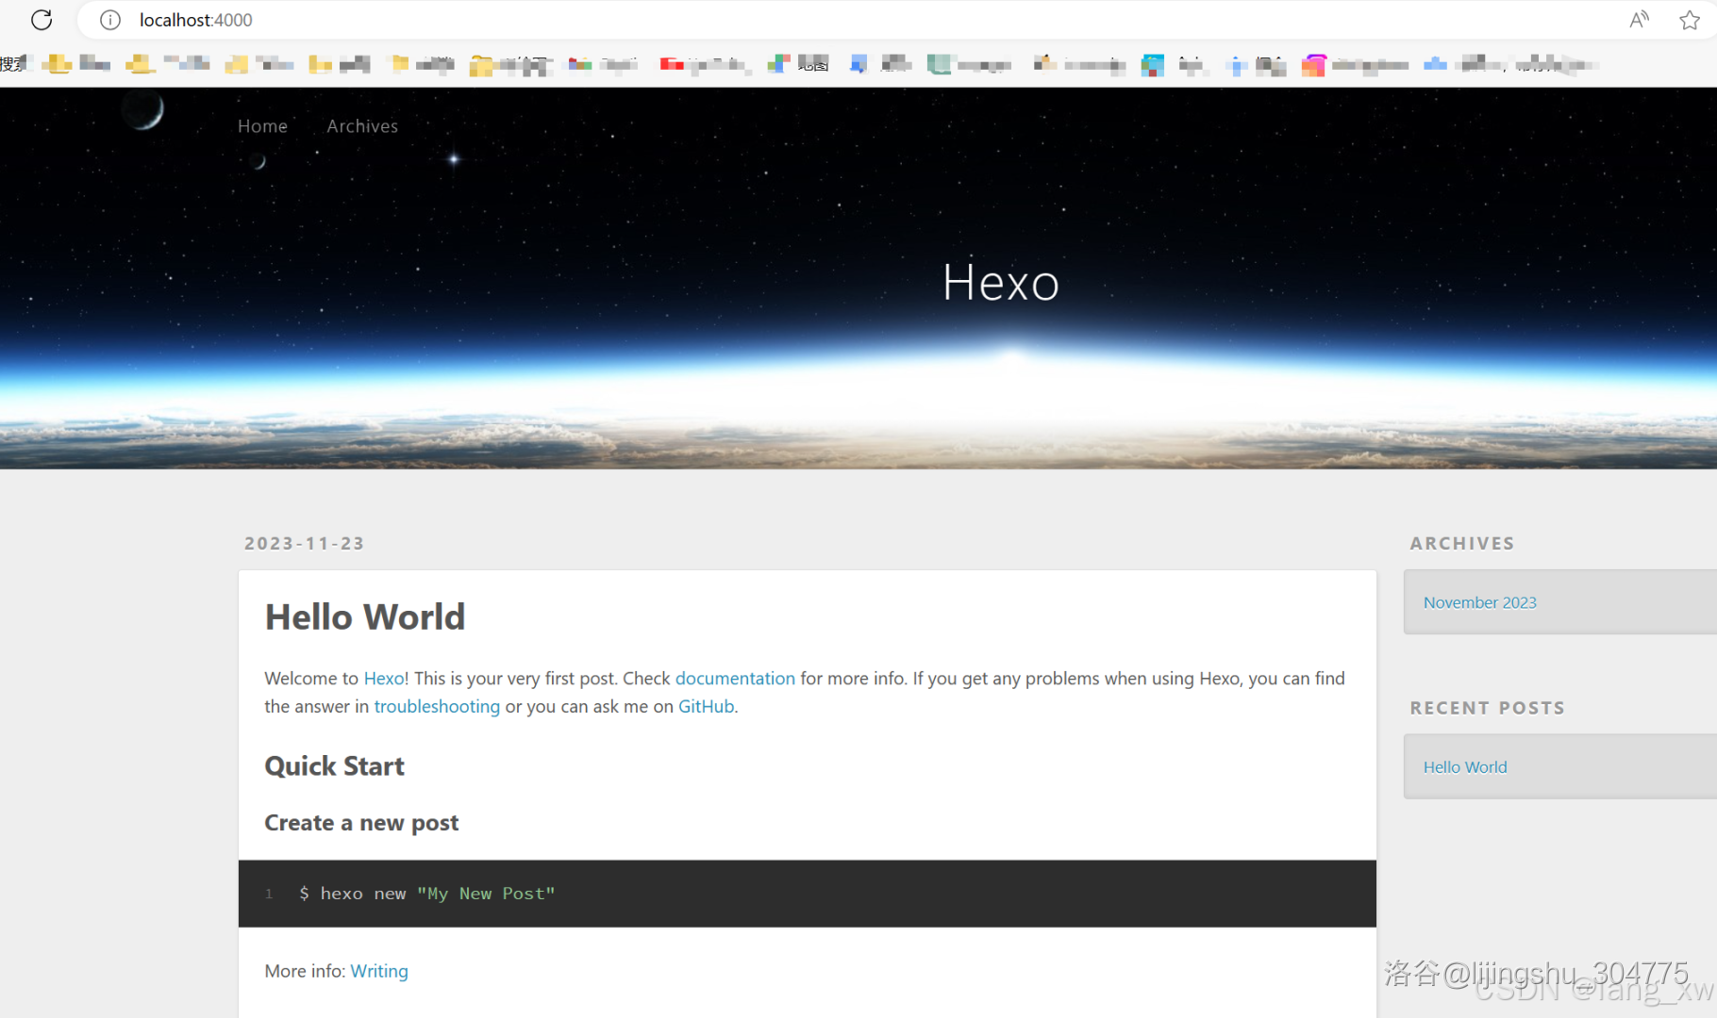
Task: Click the Quick Start heading
Action: (x=334, y=765)
